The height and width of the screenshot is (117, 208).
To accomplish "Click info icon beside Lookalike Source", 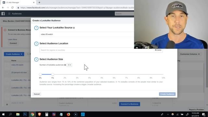I will 74,28.
